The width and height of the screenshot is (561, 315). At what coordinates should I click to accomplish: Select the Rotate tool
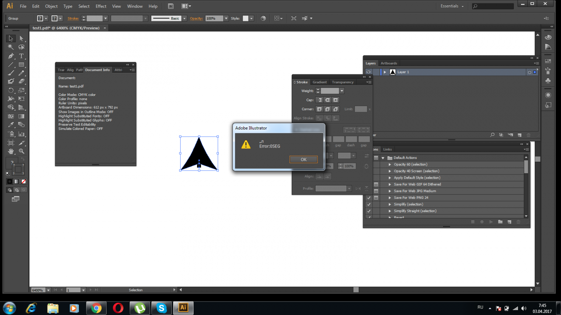pos(11,90)
